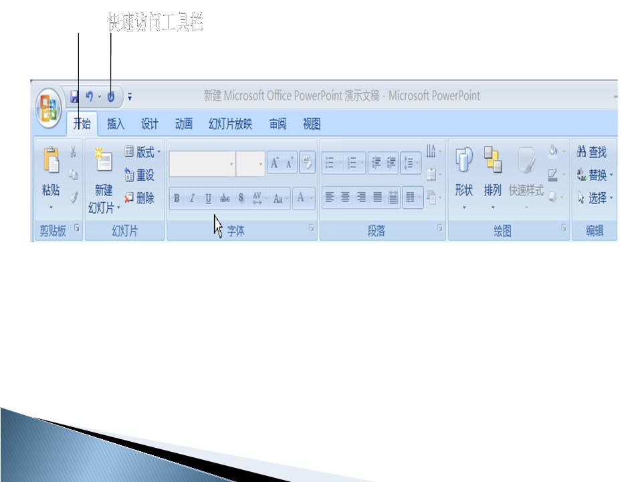642x482 pixels.
Task: Open the 段落 dialog launcher
Action: tap(440, 228)
